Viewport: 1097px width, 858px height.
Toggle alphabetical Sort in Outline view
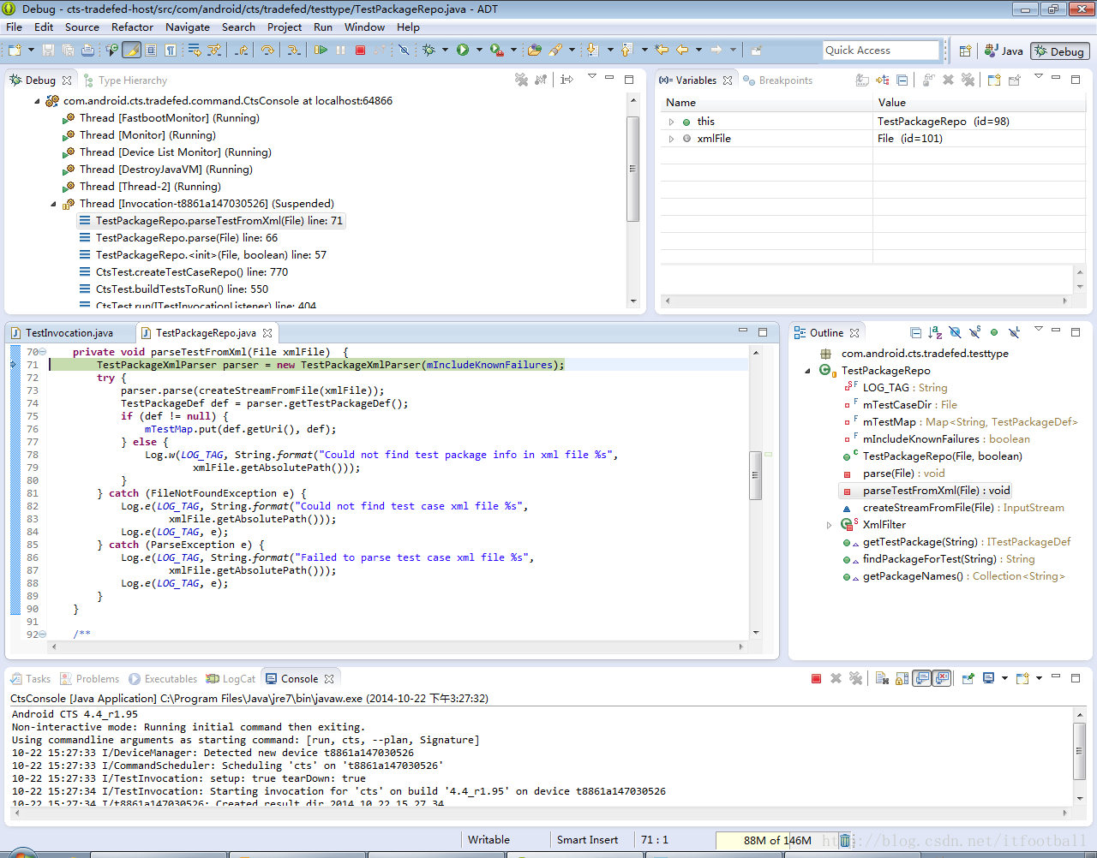[x=935, y=332]
